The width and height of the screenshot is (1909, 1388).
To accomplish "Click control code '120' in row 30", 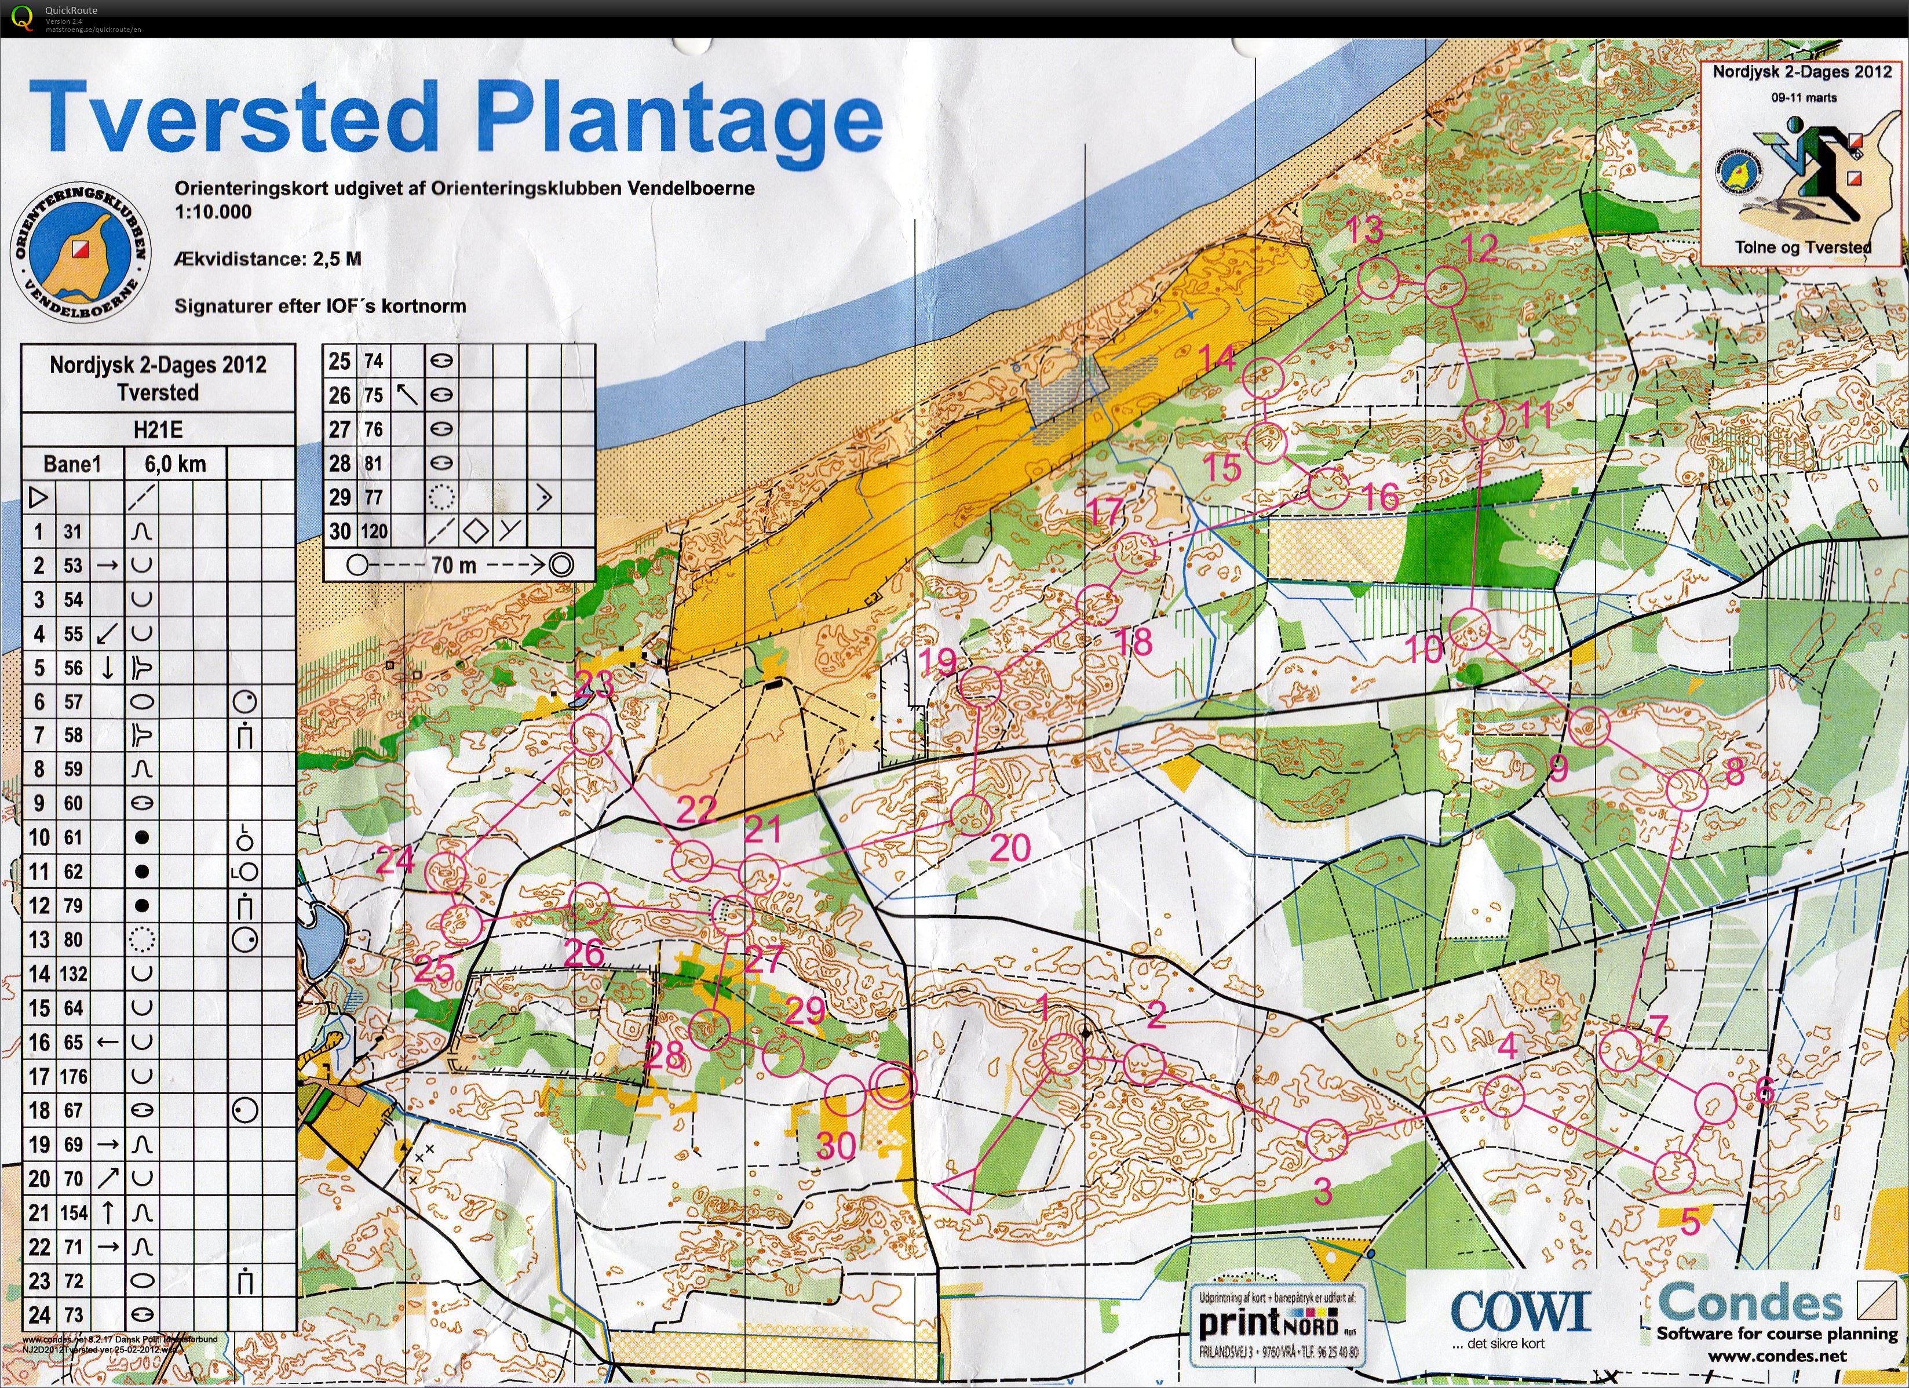I will 375,531.
